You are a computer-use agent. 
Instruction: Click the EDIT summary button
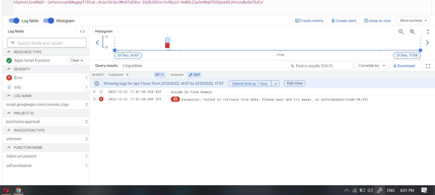(194, 75)
